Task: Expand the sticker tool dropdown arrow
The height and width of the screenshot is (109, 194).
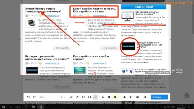Action: coord(118,97)
